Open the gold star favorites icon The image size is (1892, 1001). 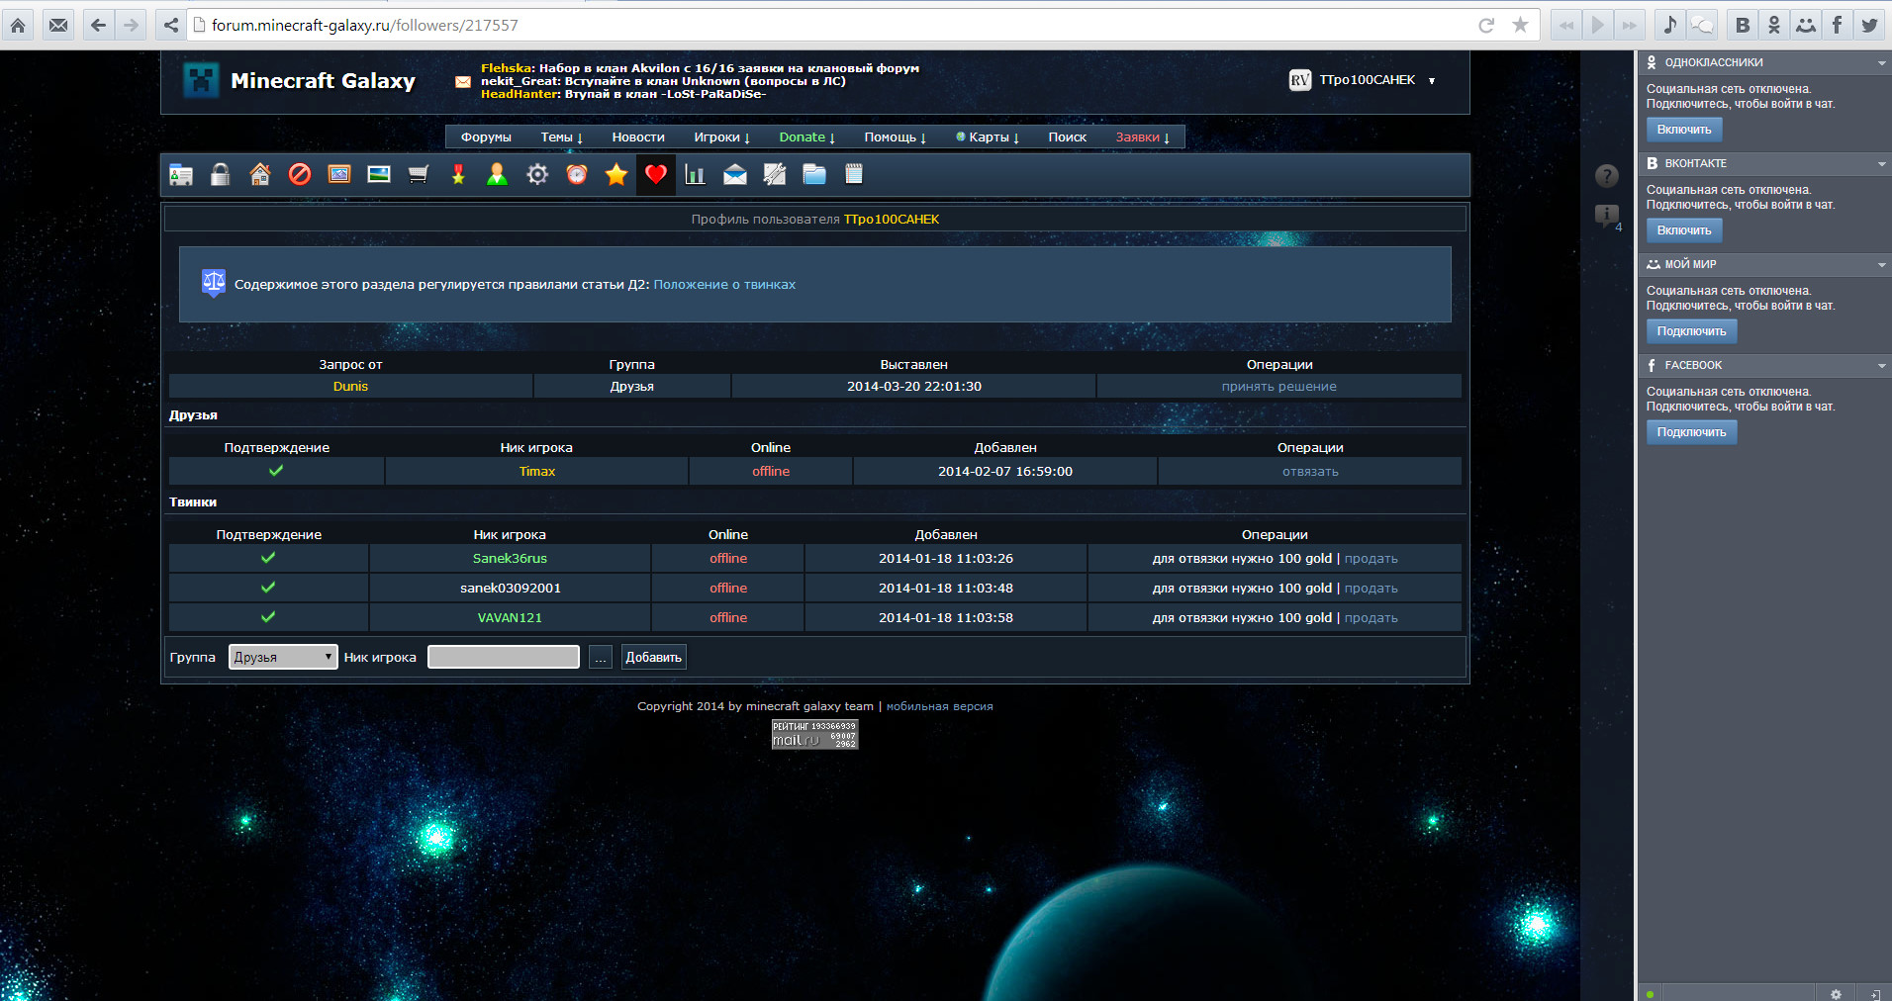[616, 175]
